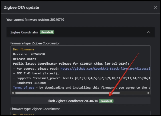Click the 'Dev firmware' heading in release notes
This screenshot has width=161, height=116.
tap(23, 49)
